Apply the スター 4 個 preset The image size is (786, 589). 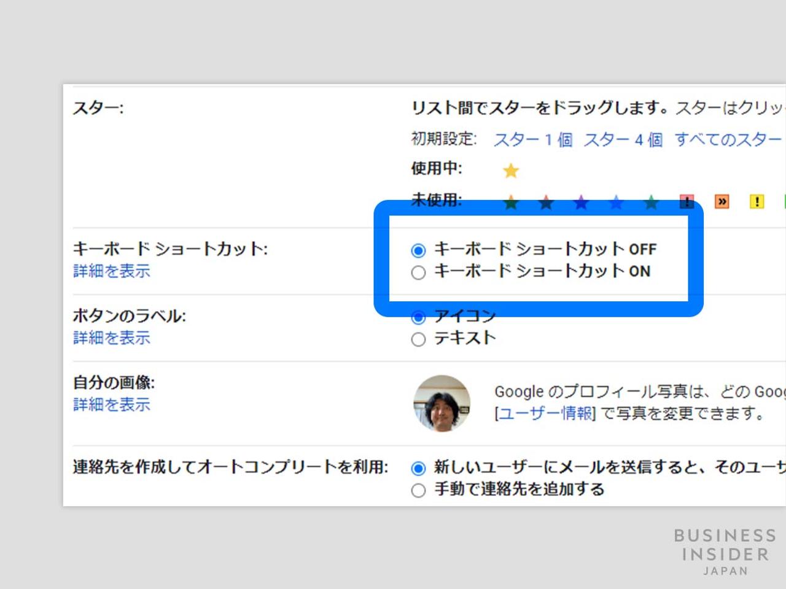tap(624, 140)
